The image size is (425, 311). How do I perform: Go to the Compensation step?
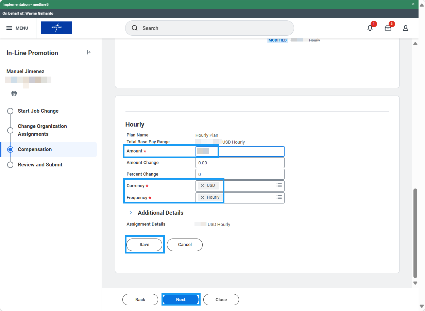point(35,149)
